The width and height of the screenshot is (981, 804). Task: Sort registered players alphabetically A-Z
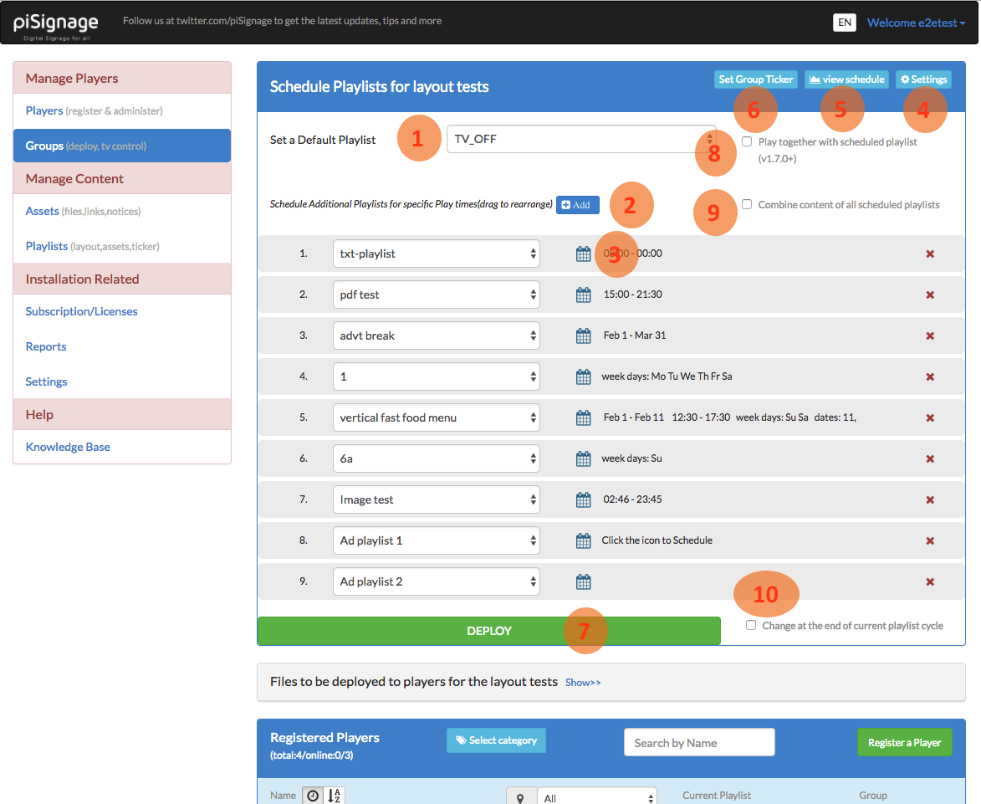coord(334,796)
